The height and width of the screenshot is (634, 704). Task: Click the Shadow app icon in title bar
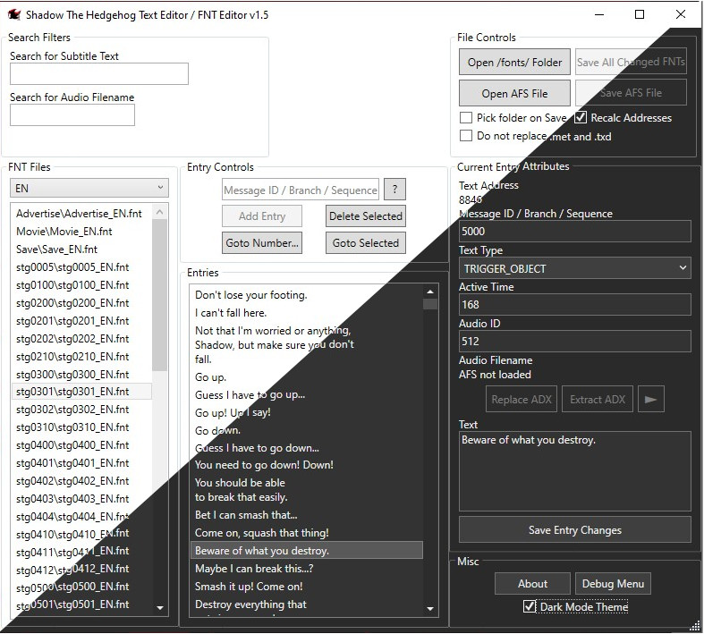(x=14, y=15)
